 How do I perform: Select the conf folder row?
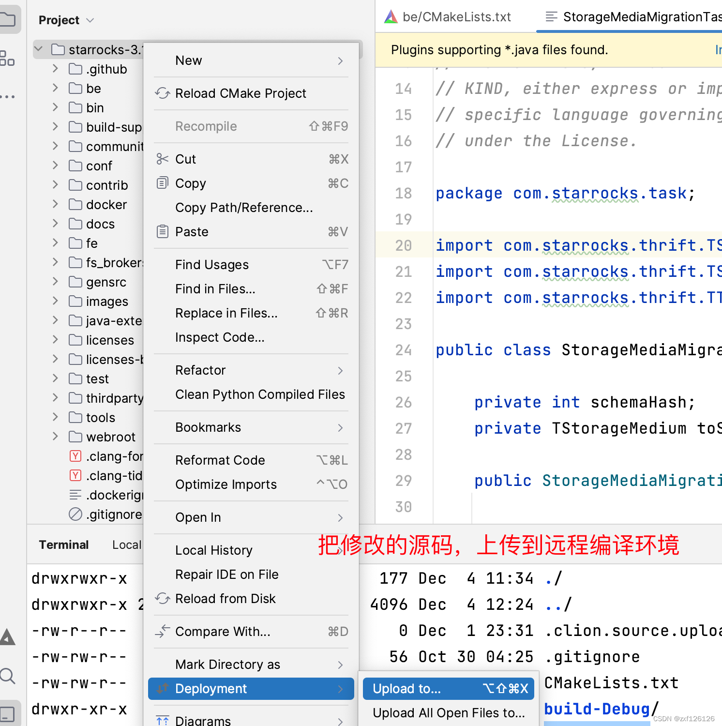coord(87,166)
